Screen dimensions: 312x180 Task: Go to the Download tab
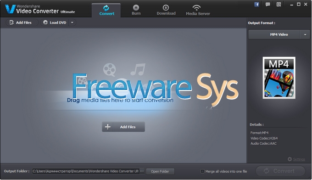(x=166, y=10)
